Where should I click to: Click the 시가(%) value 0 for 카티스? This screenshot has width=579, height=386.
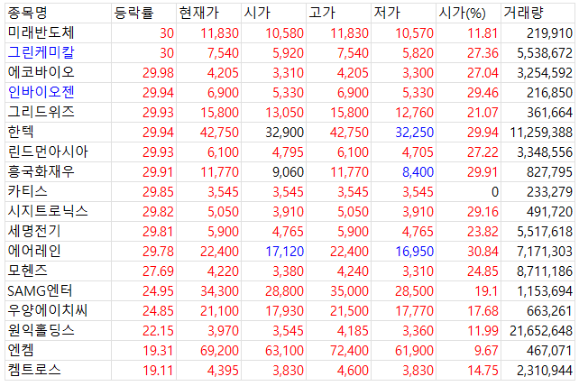coord(495,192)
